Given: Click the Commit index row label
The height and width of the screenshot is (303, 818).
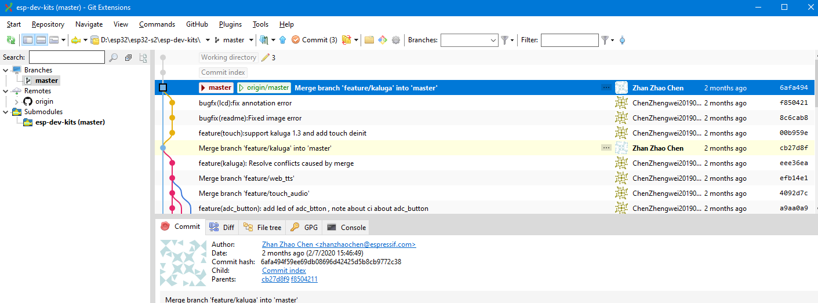Looking at the screenshot, I should [x=223, y=72].
